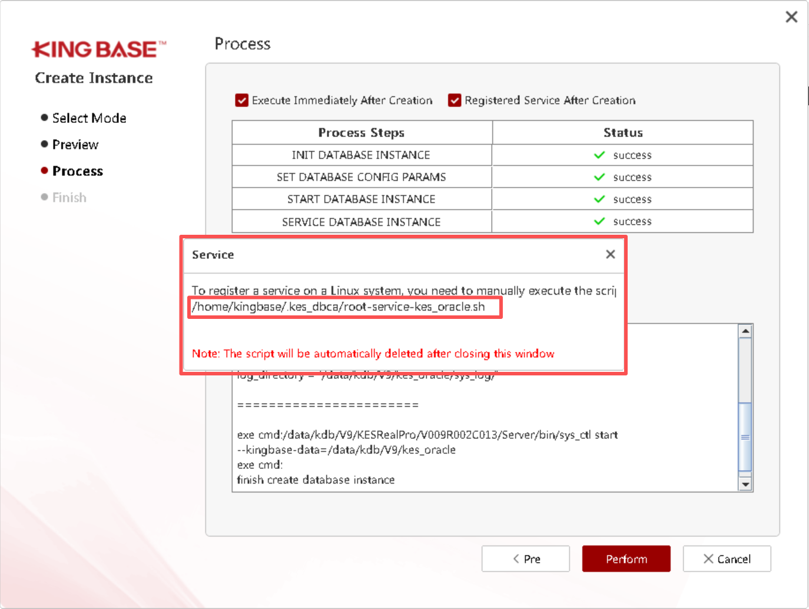Image resolution: width=809 pixels, height=609 pixels.
Task: Cancel the instance creation wizard
Action: click(x=727, y=558)
